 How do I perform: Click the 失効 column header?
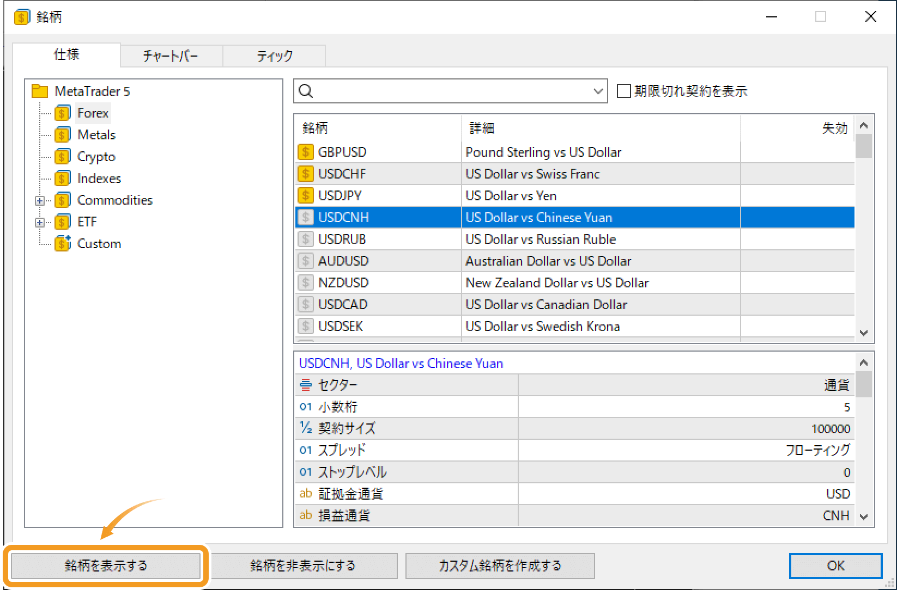pos(798,128)
